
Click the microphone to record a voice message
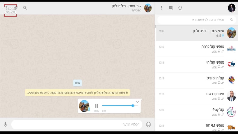(x=5, y=124)
